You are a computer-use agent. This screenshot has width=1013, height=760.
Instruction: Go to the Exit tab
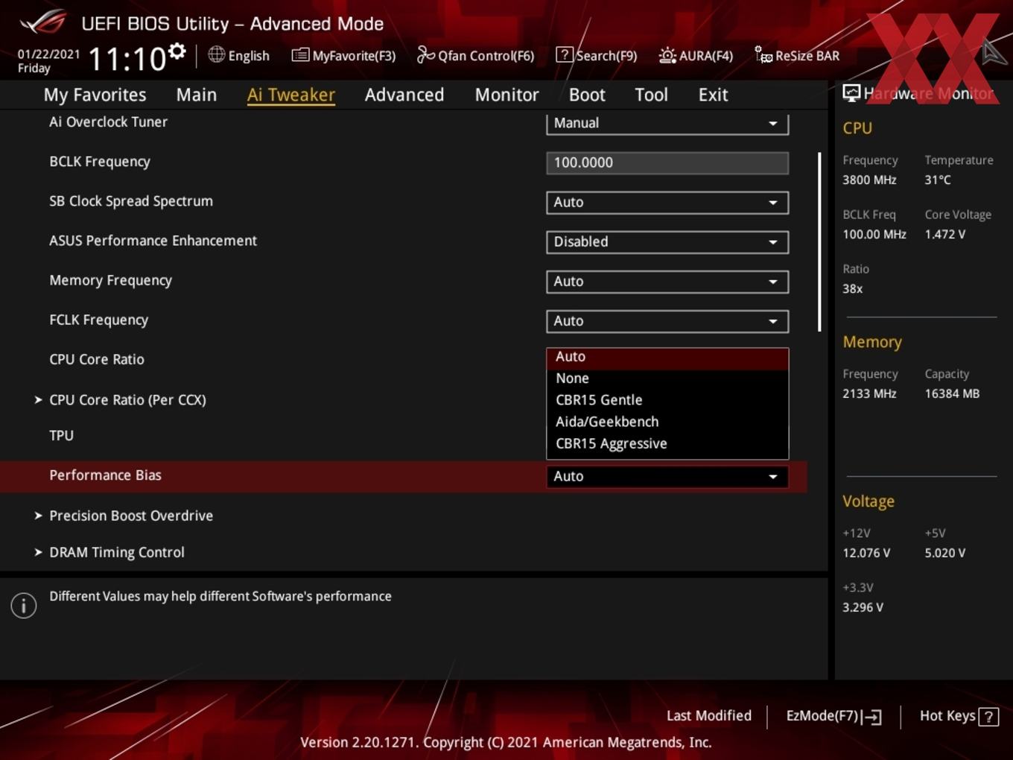coord(713,95)
